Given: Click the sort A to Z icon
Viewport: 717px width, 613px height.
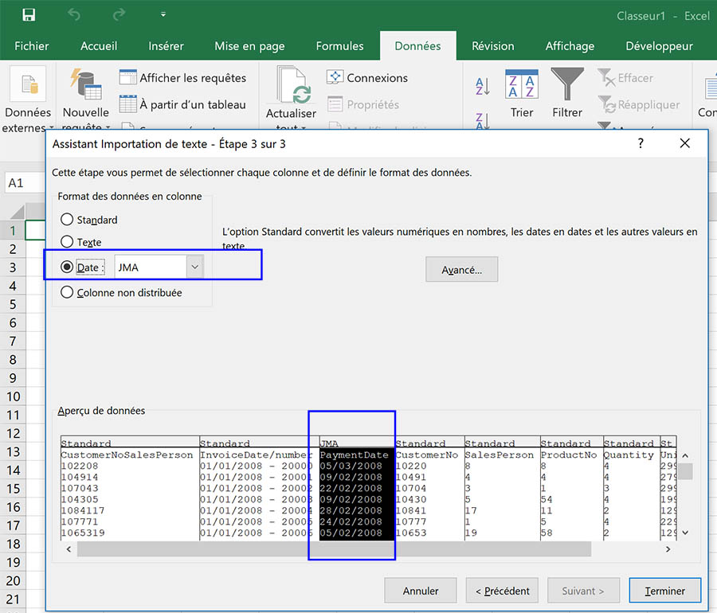Looking at the screenshot, I should point(483,87).
